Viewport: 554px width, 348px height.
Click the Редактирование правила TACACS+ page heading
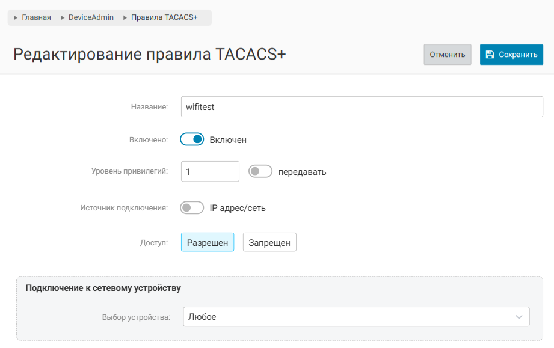coord(149,55)
